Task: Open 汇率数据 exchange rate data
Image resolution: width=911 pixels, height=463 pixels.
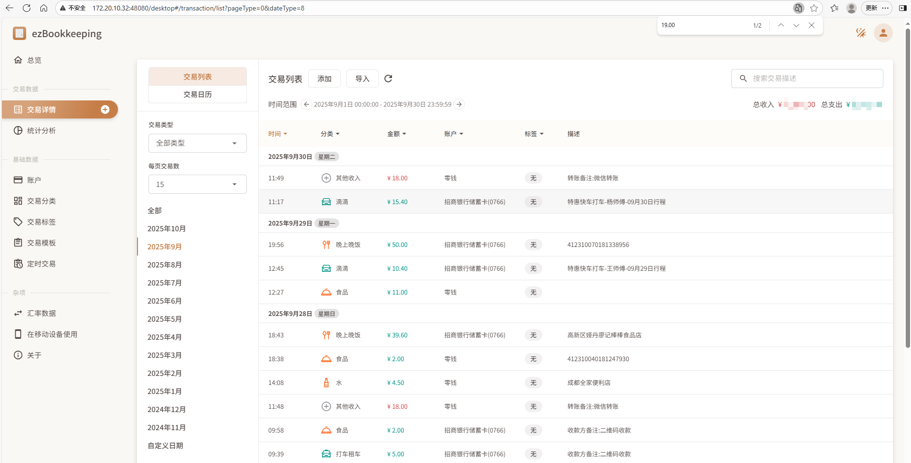Action: click(41, 313)
